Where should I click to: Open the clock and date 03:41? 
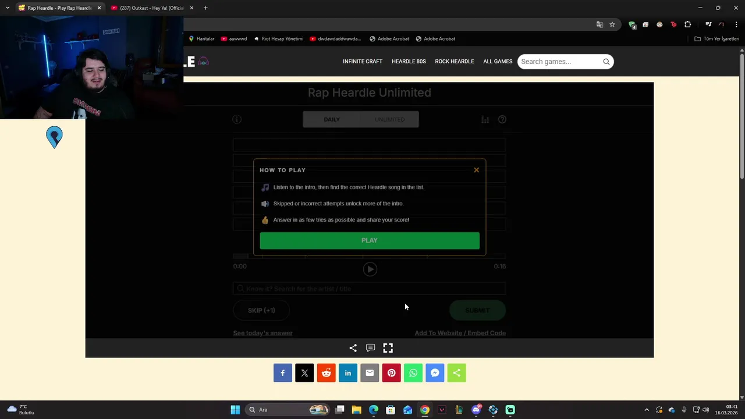726,410
